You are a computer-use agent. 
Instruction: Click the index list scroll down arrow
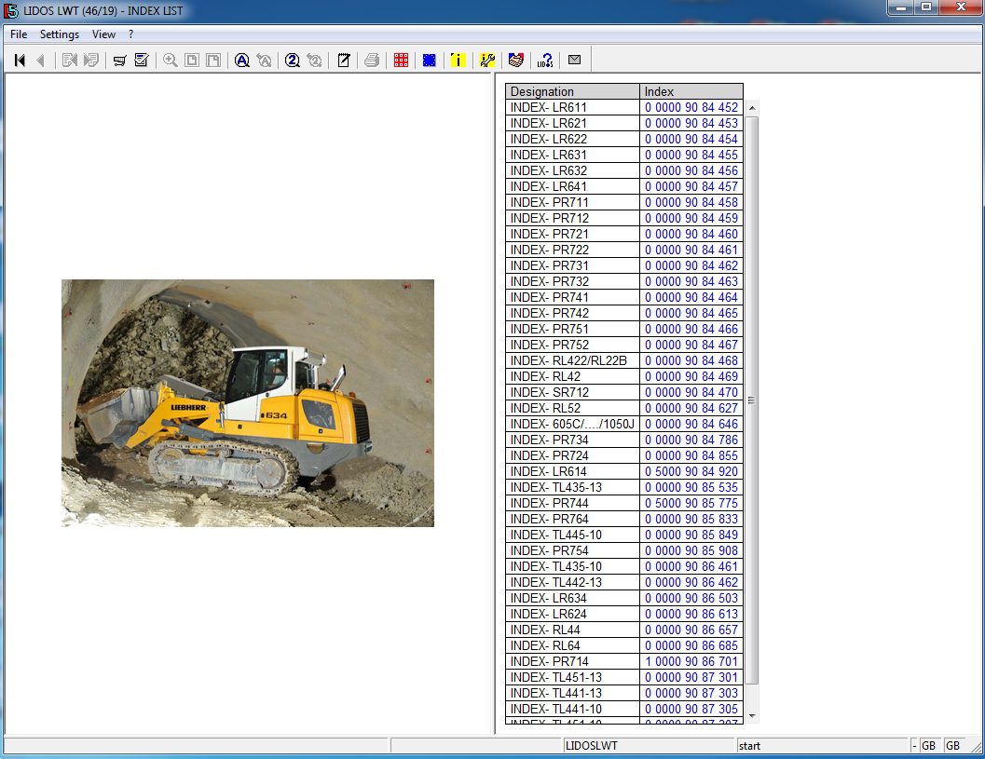point(752,715)
